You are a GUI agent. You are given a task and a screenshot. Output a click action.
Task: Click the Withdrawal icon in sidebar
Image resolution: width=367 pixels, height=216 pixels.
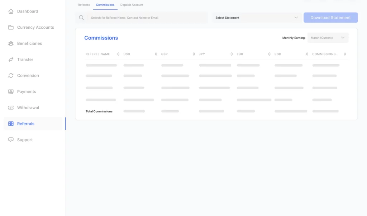11,108
